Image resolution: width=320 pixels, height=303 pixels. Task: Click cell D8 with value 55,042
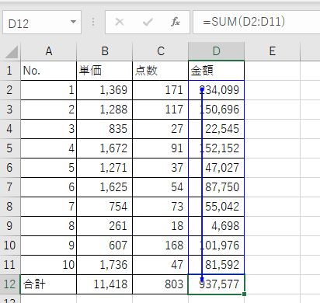coord(217,207)
